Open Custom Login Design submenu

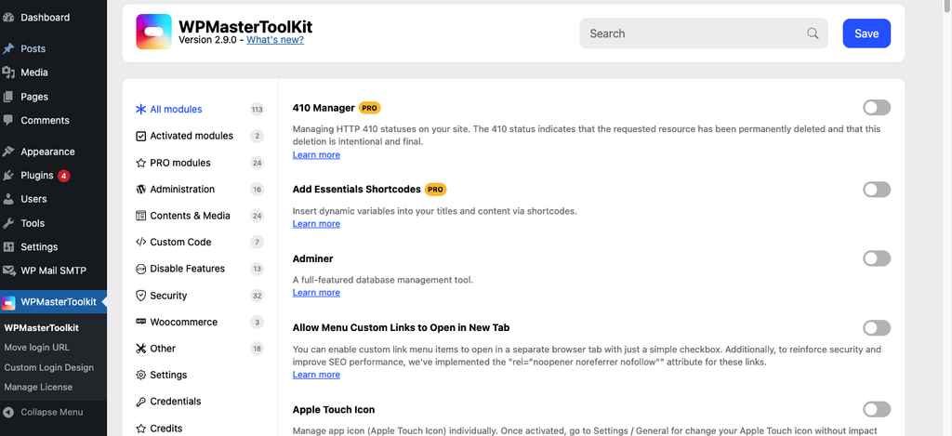pyautogui.click(x=48, y=367)
